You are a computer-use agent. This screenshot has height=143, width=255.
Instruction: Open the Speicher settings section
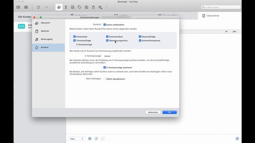click(49, 31)
